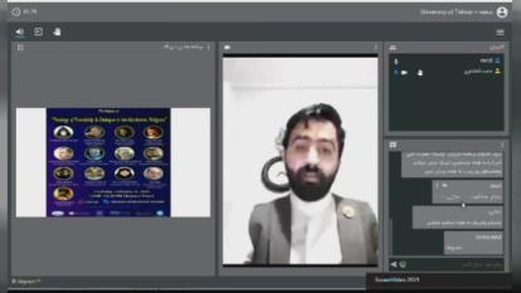The image size is (521, 293).
Task: Click the chat pod header icon
Action: [392, 145]
